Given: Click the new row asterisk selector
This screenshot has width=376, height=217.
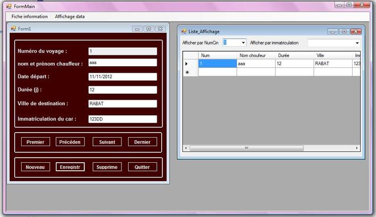Looking at the screenshot, I should (190, 72).
